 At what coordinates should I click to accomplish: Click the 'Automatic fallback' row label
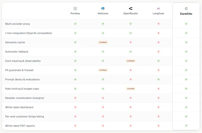(17, 52)
